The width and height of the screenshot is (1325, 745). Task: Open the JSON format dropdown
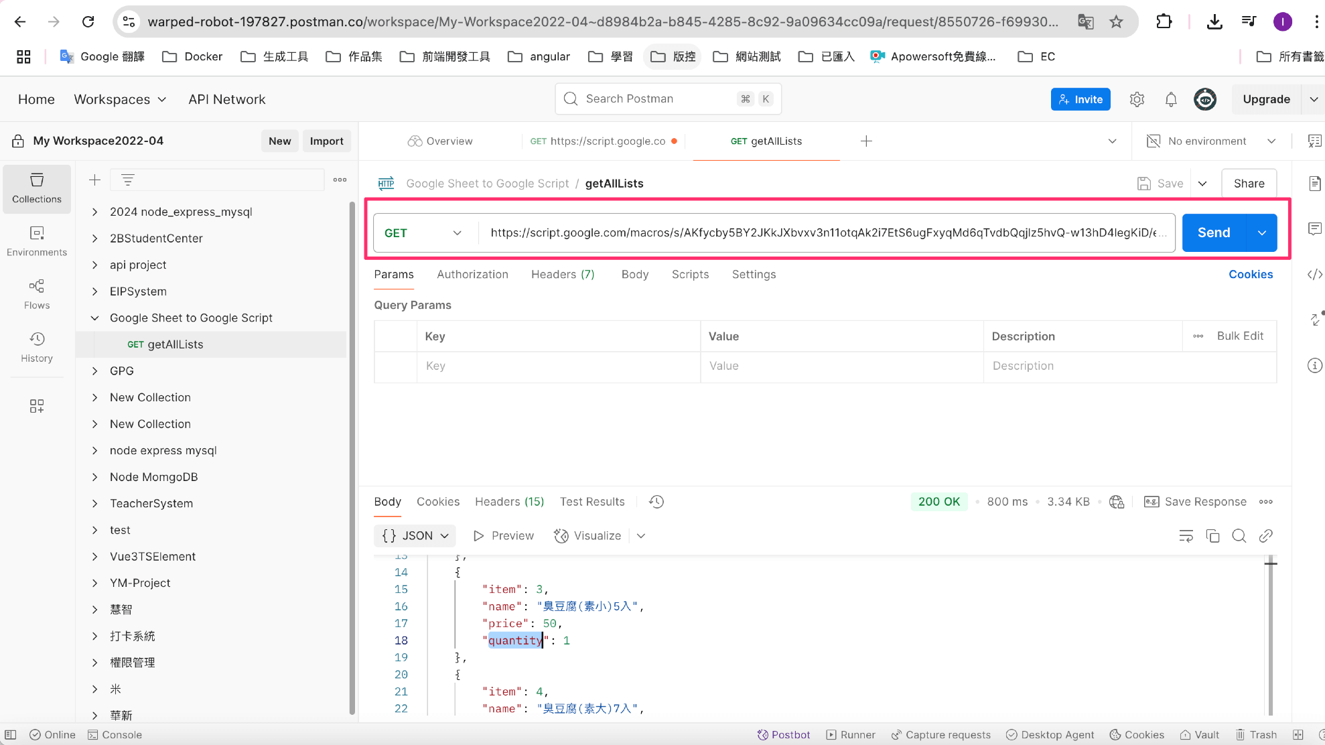pos(415,536)
